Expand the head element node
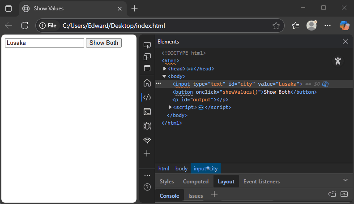Screen dimensions: 354x204 (165, 69)
